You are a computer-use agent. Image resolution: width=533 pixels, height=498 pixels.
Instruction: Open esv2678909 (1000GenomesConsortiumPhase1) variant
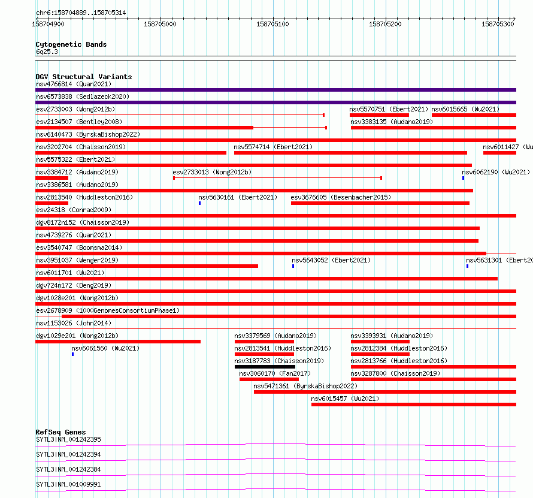[x=108, y=310]
